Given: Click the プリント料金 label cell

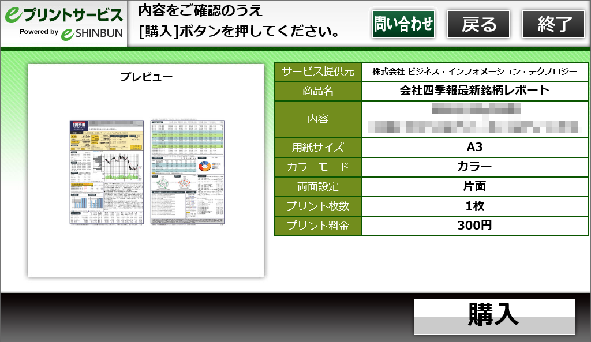Looking at the screenshot, I should coord(318,226).
